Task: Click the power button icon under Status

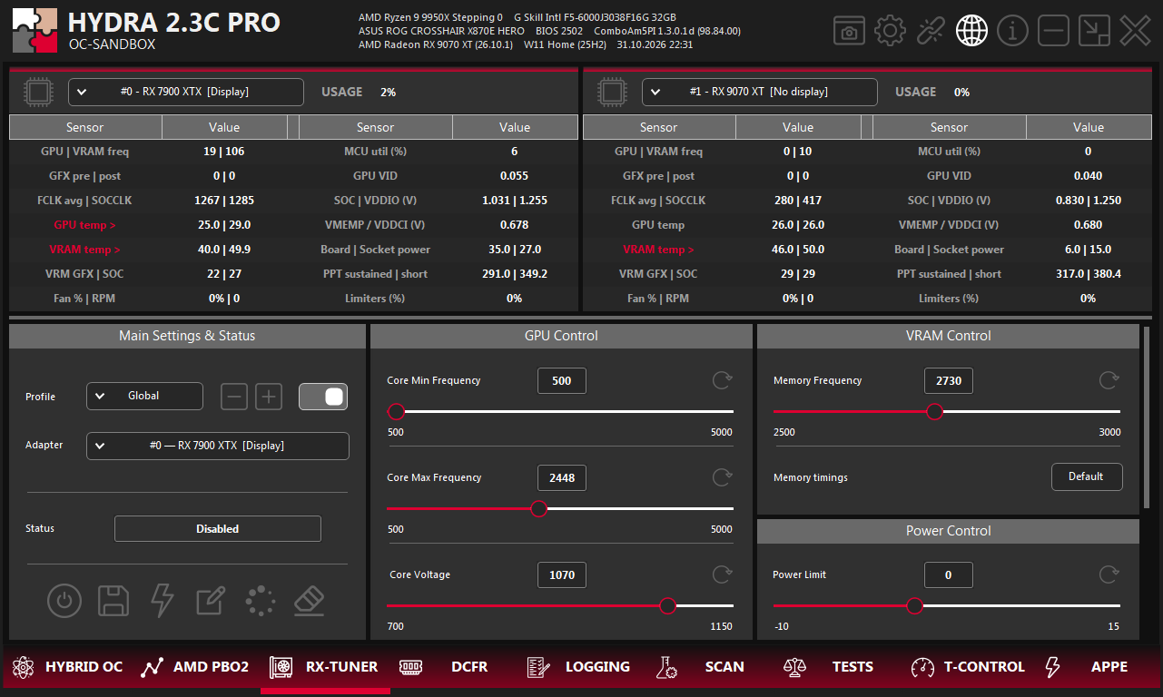Action: (x=64, y=600)
